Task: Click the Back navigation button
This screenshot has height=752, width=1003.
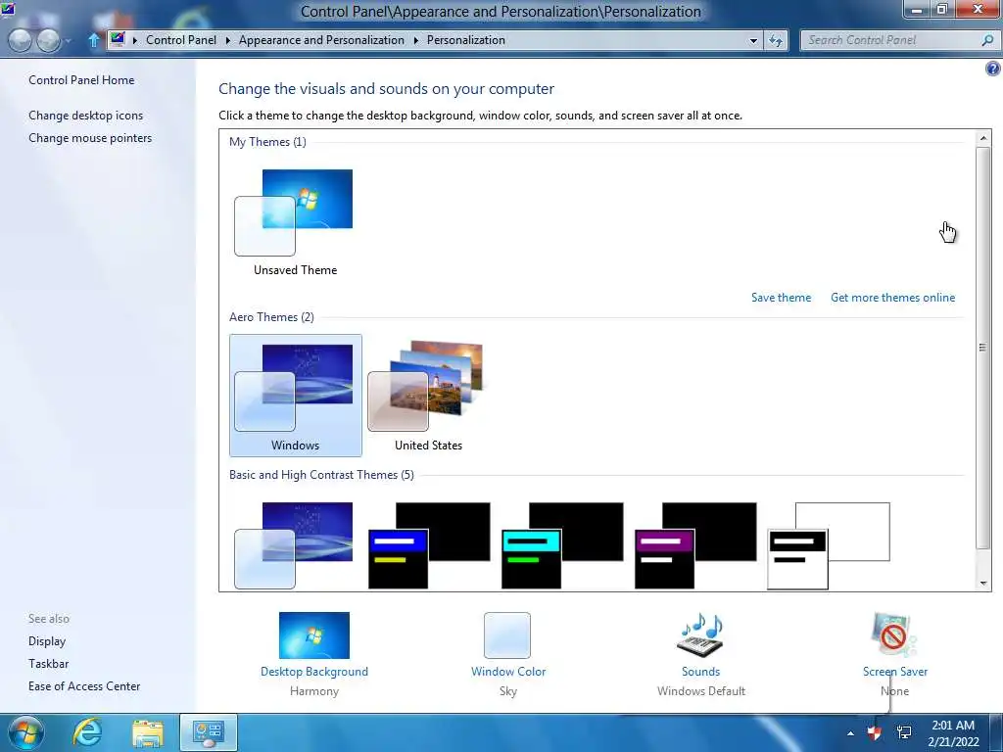Action: tap(21, 40)
